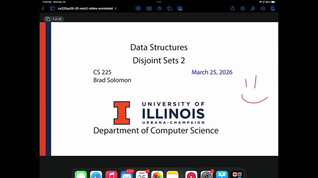Undo the last action
The width and height of the screenshot is (318, 178).
(243, 8)
